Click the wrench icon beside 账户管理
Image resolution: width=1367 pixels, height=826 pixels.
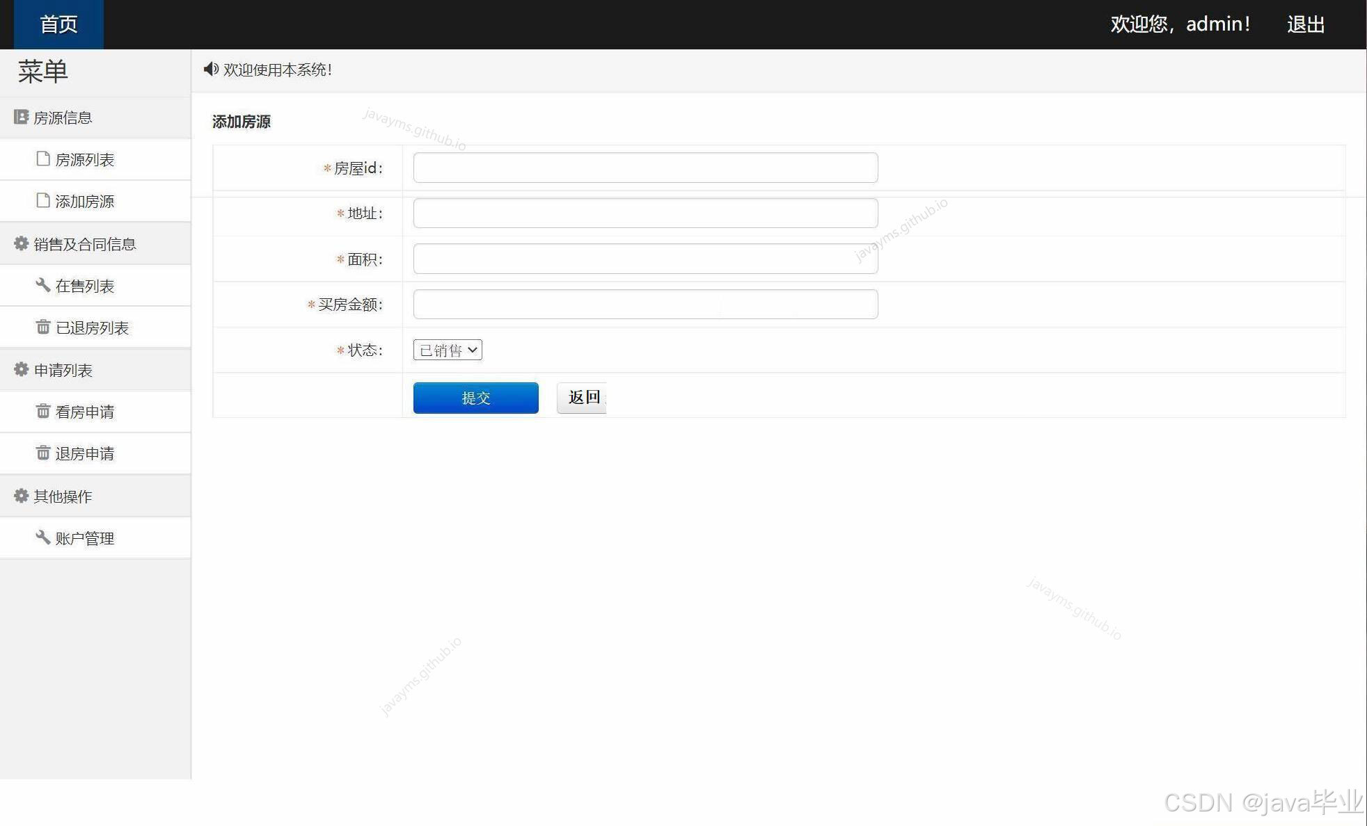pos(42,537)
